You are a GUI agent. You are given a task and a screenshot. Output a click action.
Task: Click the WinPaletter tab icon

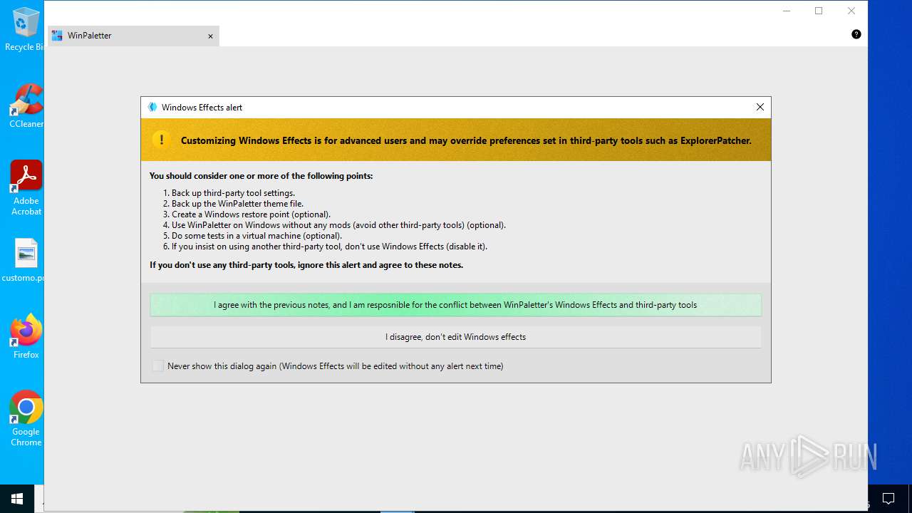[x=57, y=36]
